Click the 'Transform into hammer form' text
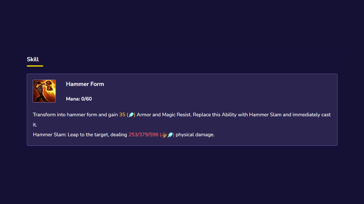Viewport: 364px width, 204px height. (65, 115)
